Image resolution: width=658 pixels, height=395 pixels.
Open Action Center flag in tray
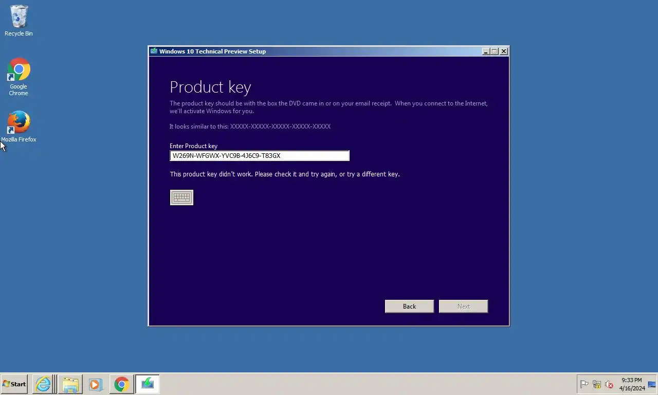click(584, 384)
